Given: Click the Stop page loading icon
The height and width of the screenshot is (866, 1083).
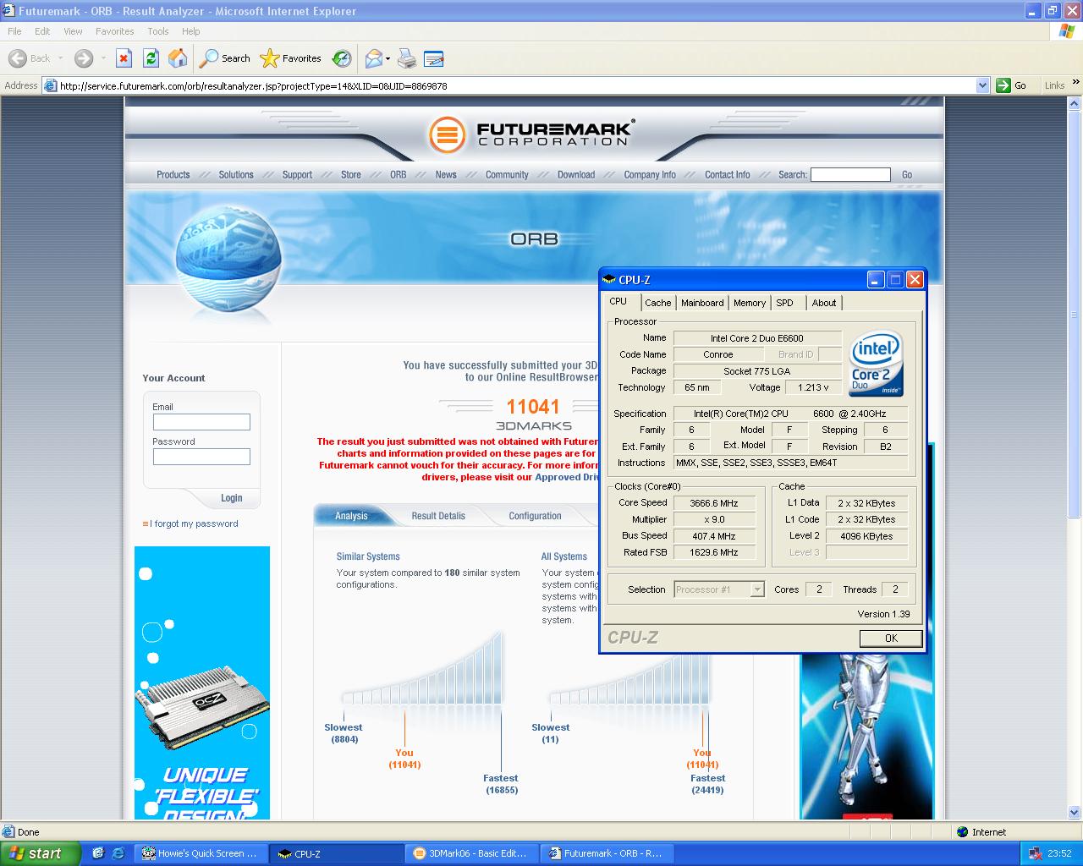Looking at the screenshot, I should 124,58.
